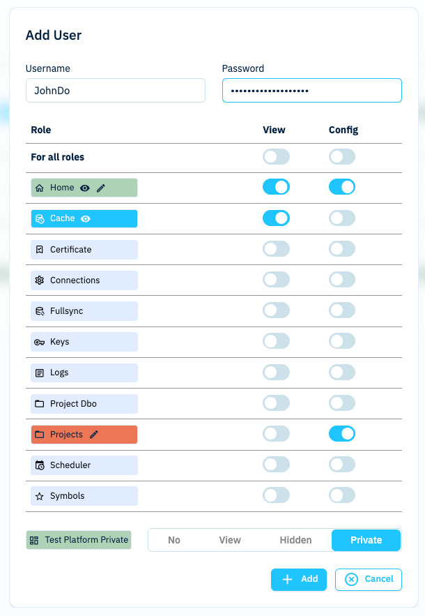Click the pencil icon on Projects role
This screenshot has width=425, height=616.
94,435
